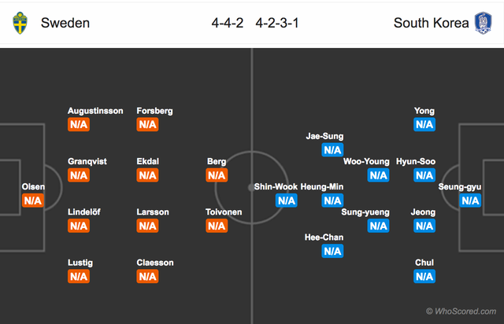Click Hee-Chan's N/A rating badge

pos(332,251)
